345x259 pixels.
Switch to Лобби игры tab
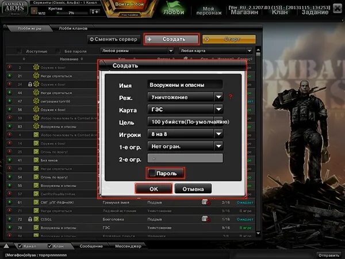(x=29, y=28)
